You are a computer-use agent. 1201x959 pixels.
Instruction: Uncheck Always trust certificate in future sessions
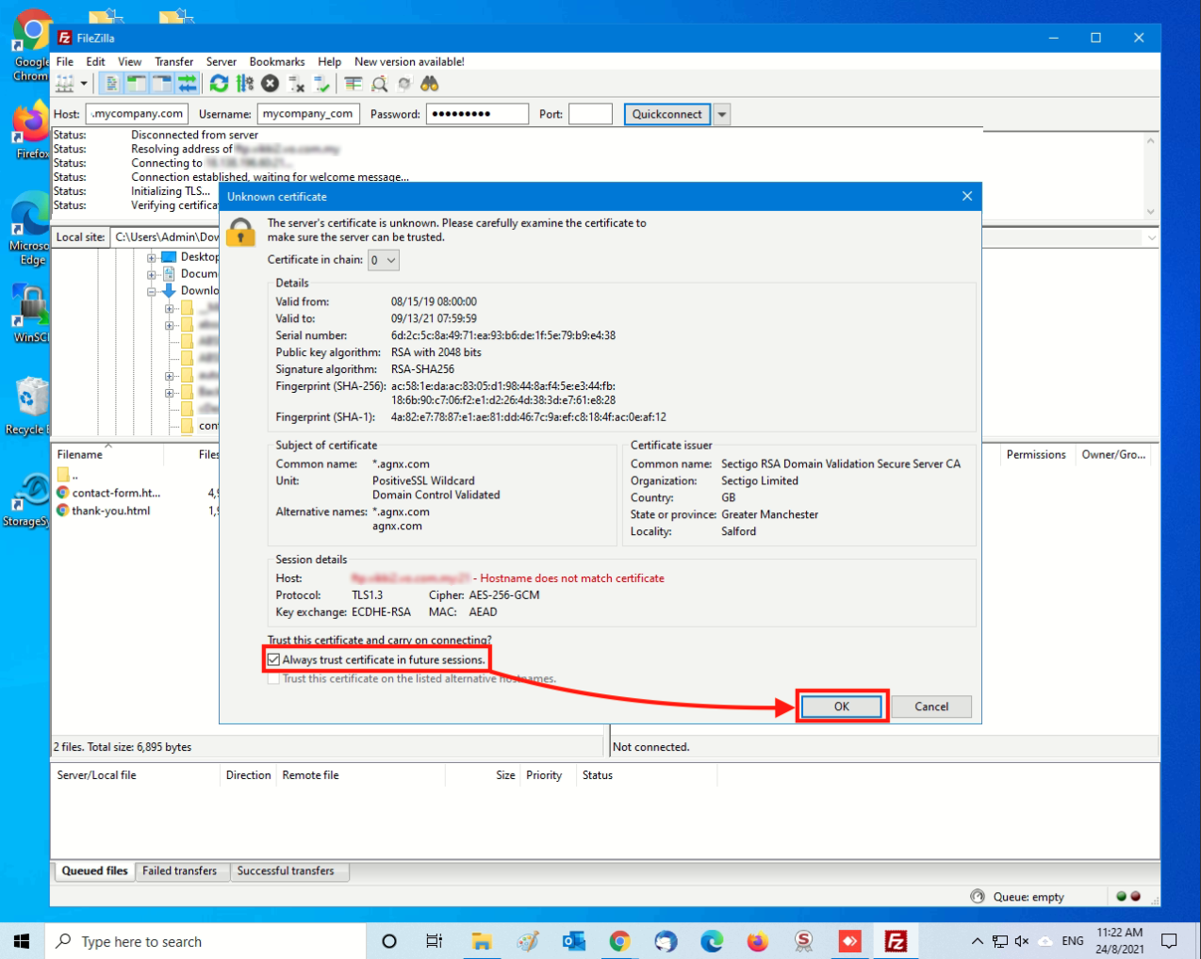tap(274, 659)
